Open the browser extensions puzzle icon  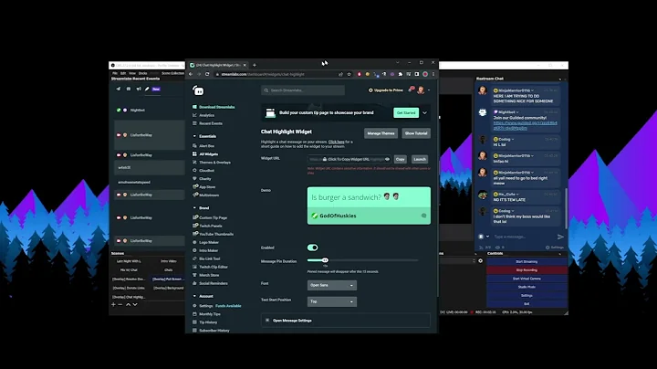click(401, 74)
